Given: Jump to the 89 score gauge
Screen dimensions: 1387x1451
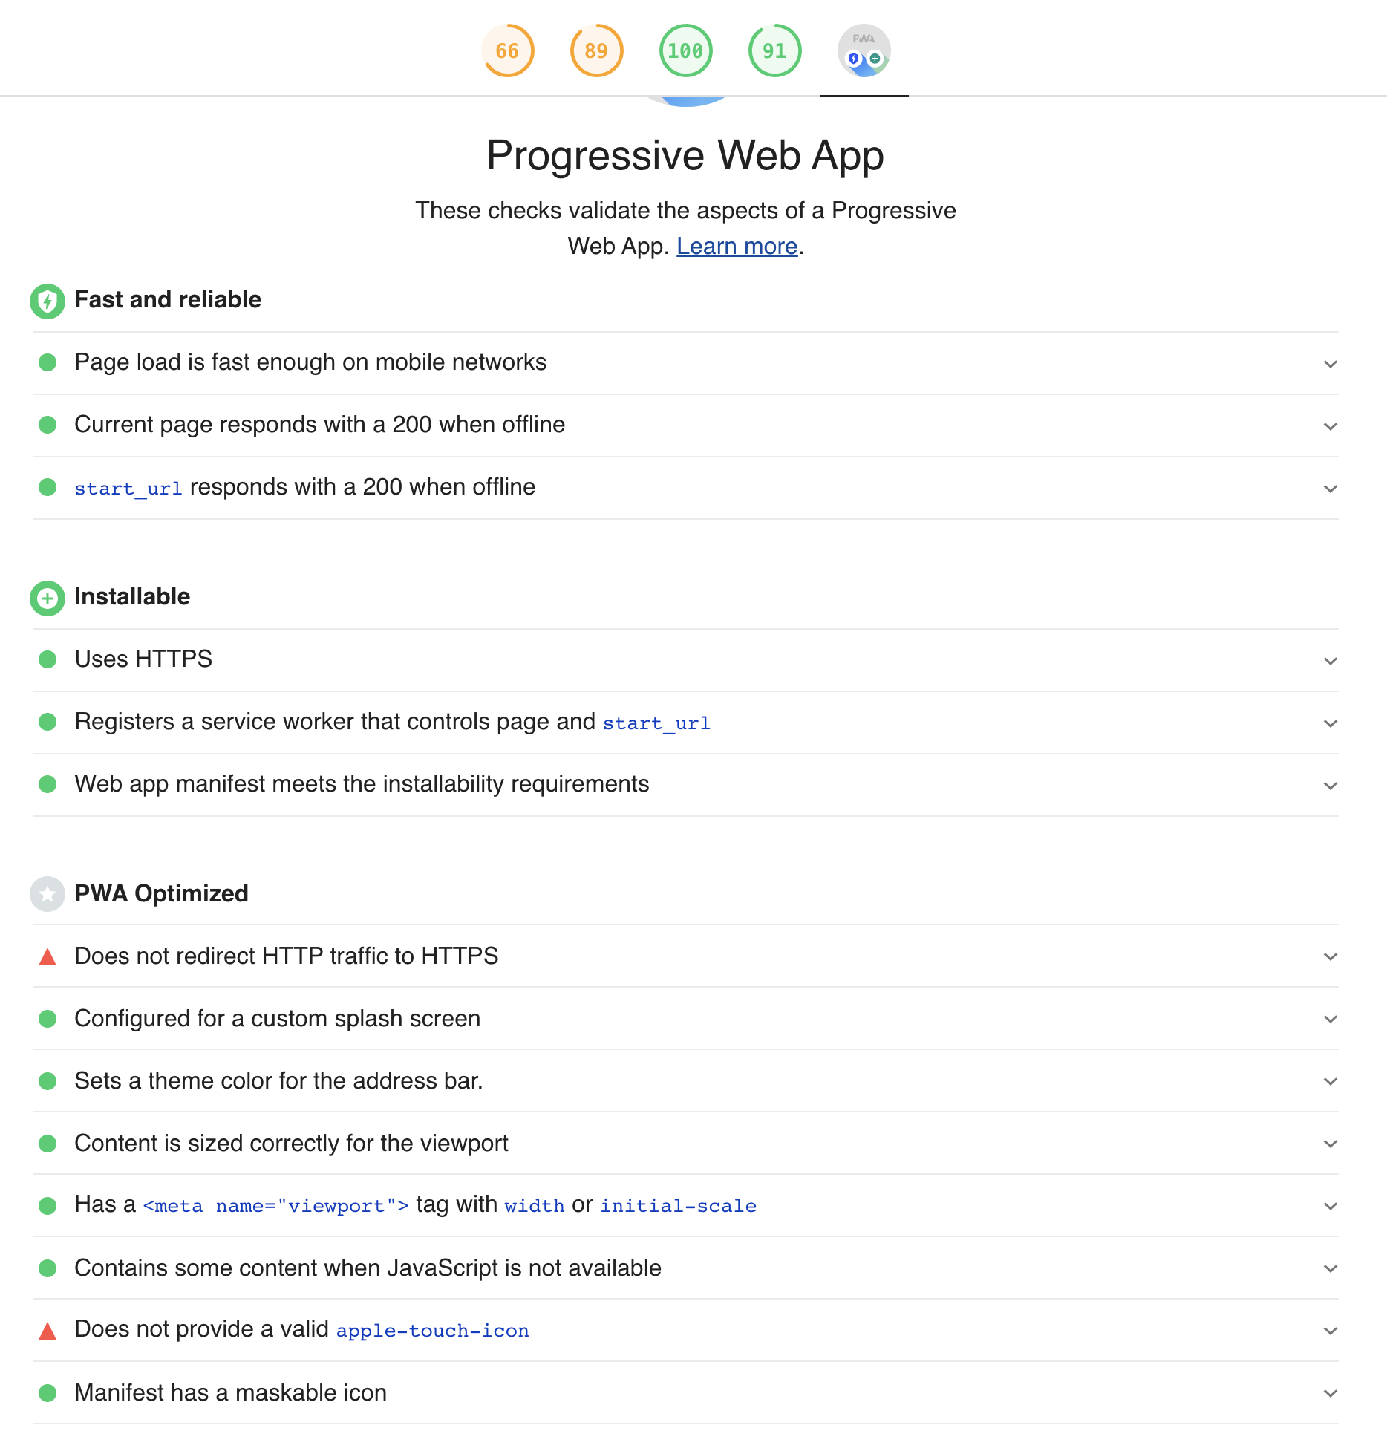Looking at the screenshot, I should (x=597, y=50).
